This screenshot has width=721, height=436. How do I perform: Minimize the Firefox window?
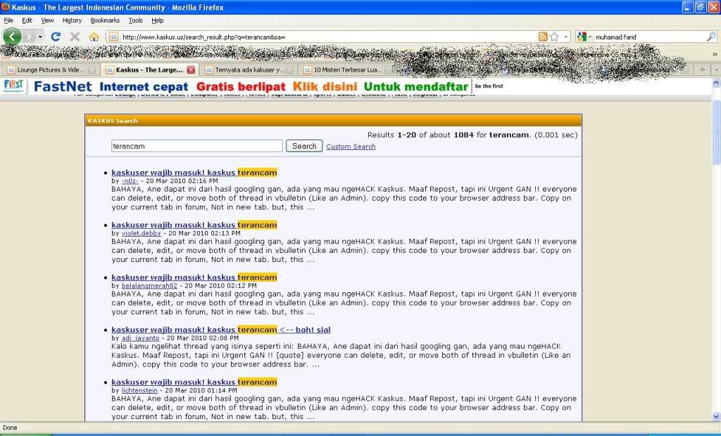[688, 7]
